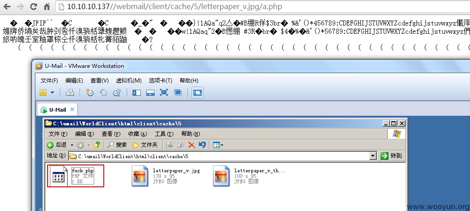470x211 pixels.
Task: Reload the Chrome browser page
Action: (33, 6)
